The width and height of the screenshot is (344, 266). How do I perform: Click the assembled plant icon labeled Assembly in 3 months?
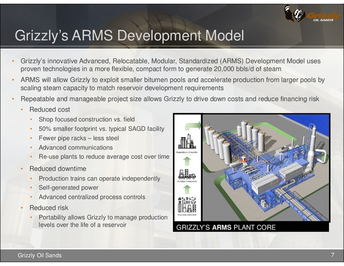tap(187, 141)
